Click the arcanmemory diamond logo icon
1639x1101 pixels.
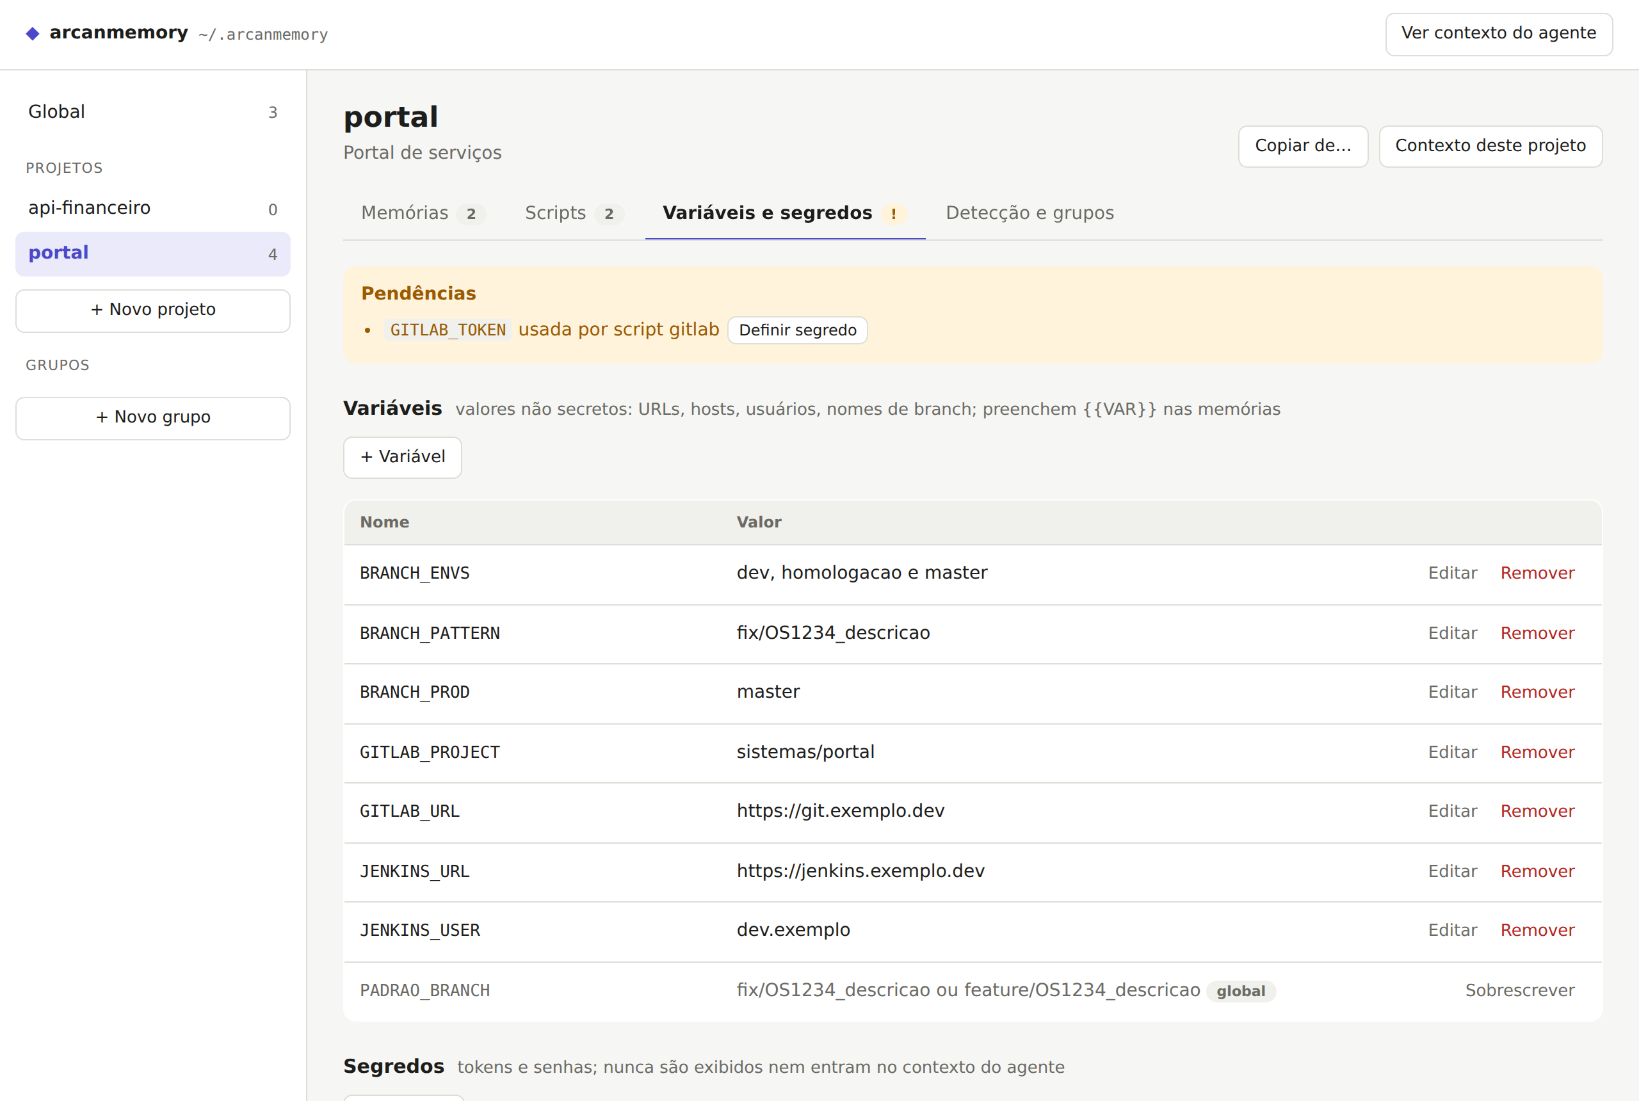32,34
